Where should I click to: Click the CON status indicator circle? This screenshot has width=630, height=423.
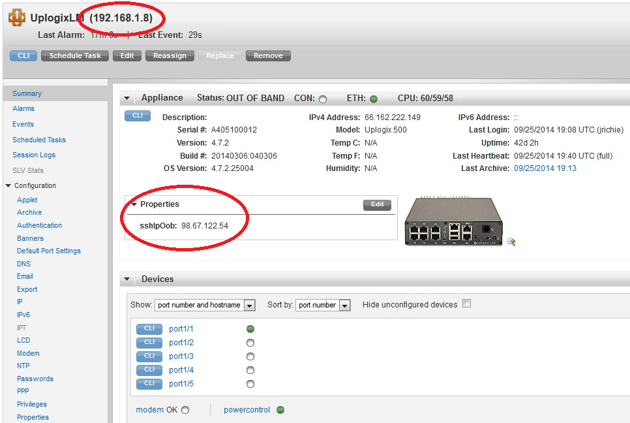click(322, 99)
